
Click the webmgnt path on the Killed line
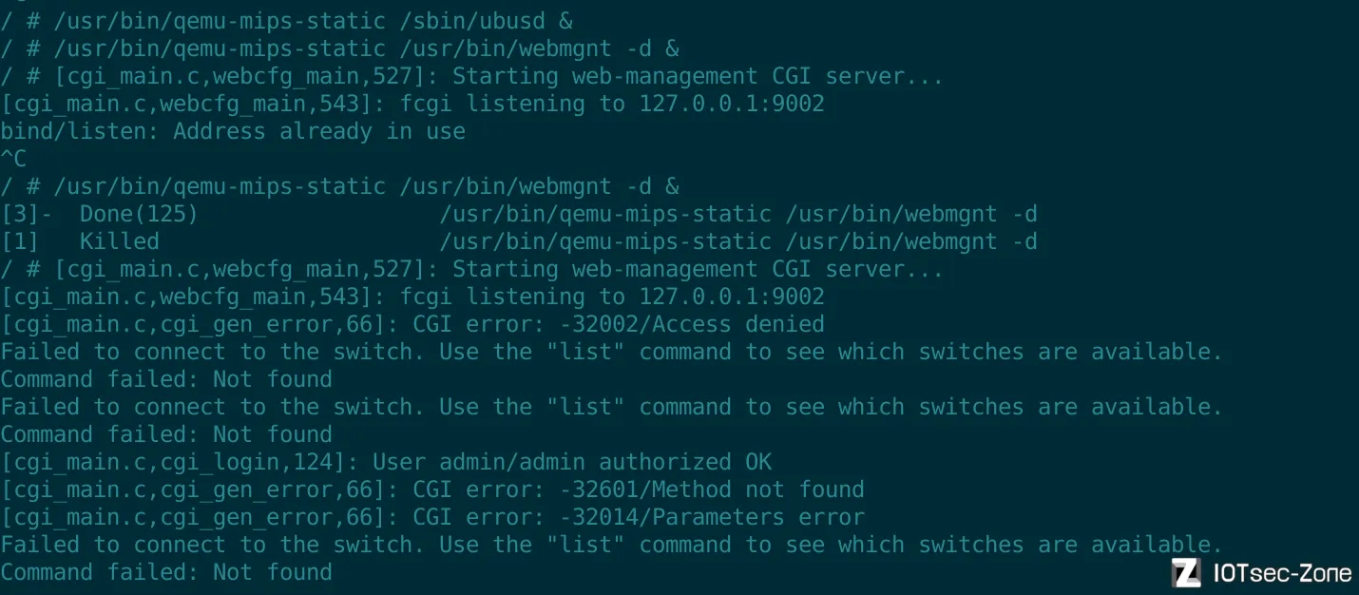coord(737,241)
